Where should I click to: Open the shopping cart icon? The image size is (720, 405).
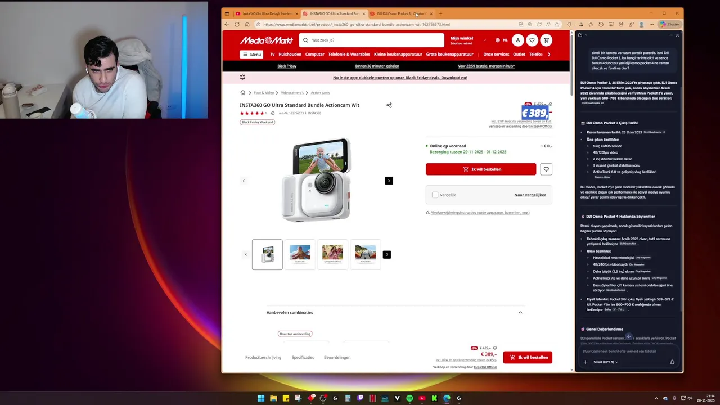(546, 40)
